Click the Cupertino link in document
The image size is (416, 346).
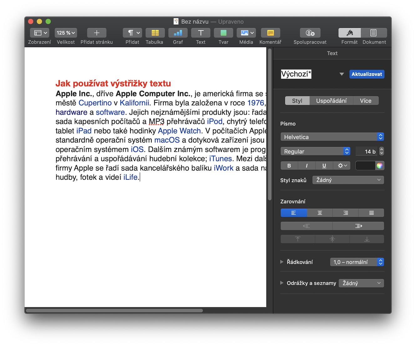point(95,103)
